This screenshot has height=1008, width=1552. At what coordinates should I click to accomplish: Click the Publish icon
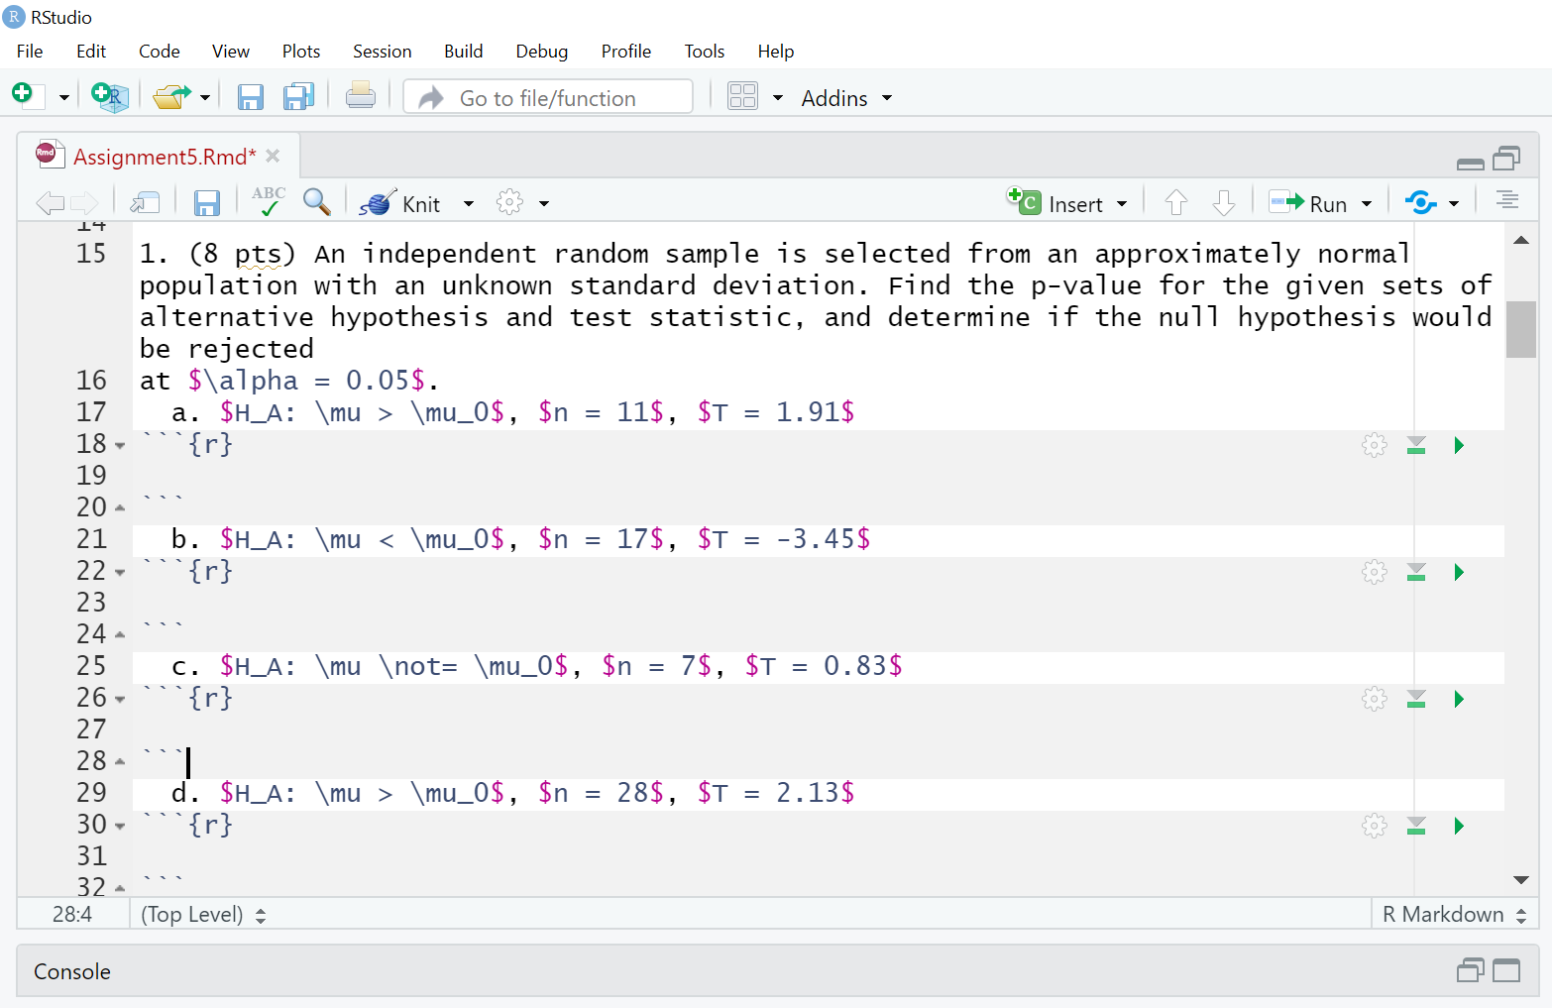(1421, 203)
